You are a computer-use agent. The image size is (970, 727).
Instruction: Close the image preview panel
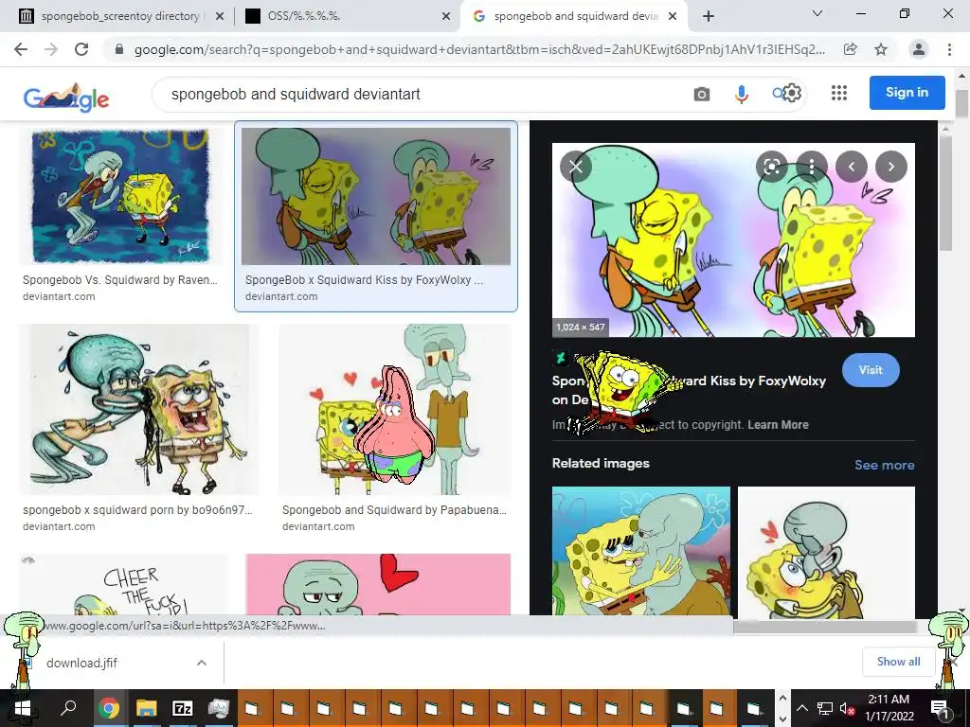(575, 167)
